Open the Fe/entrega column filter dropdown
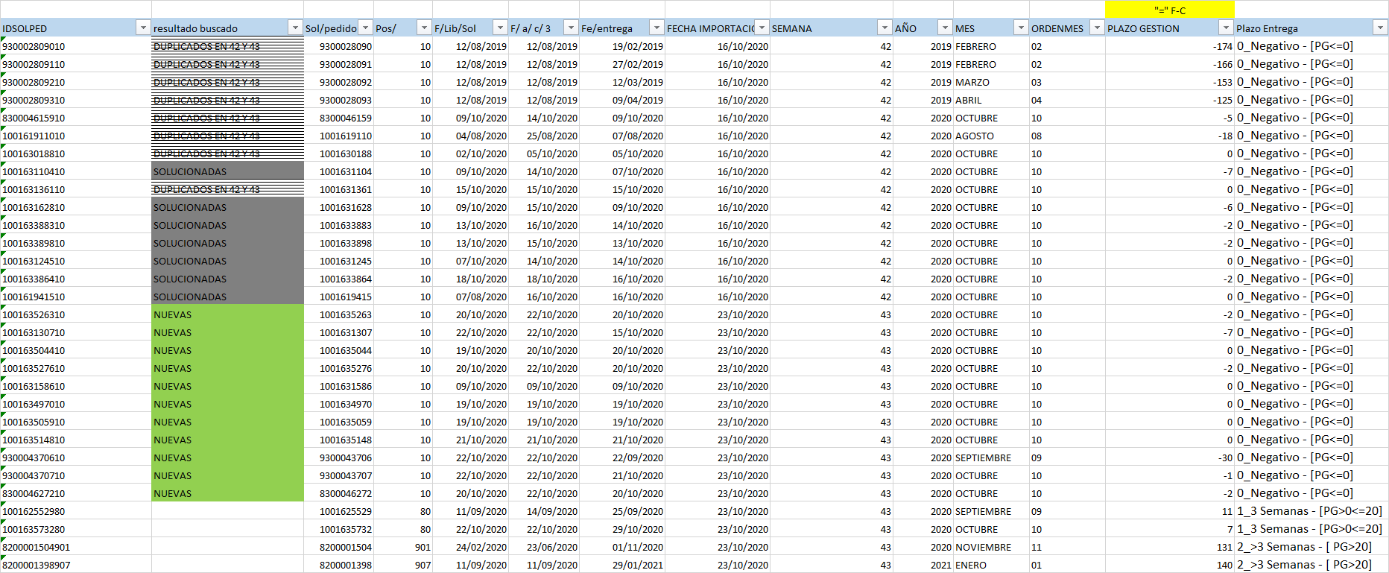 (x=656, y=28)
